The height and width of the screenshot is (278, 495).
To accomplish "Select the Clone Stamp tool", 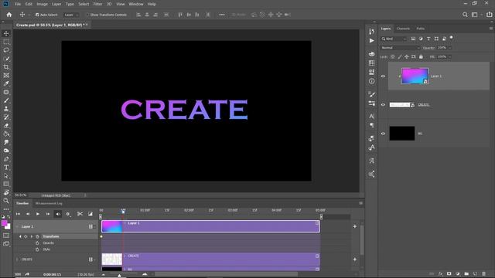I will [6, 109].
